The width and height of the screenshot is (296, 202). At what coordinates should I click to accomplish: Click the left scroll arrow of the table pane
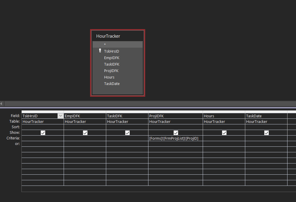(1, 104)
